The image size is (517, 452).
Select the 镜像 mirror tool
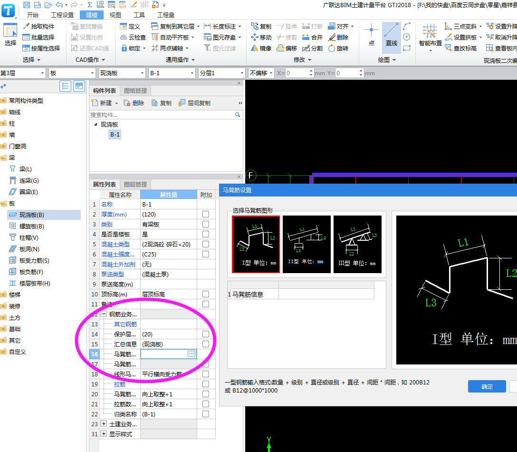point(261,48)
